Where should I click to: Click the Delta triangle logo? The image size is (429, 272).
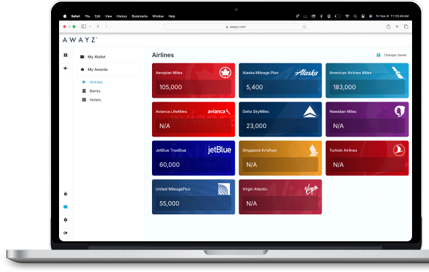(x=310, y=112)
